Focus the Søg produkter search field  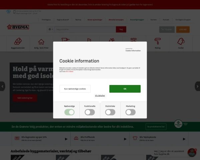tap(85, 29)
